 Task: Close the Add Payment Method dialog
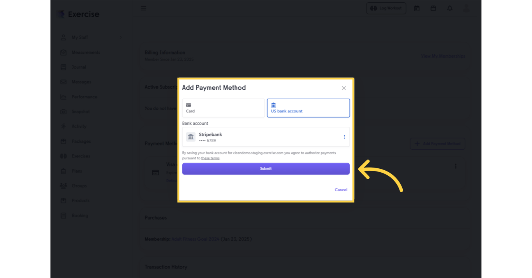tap(344, 88)
